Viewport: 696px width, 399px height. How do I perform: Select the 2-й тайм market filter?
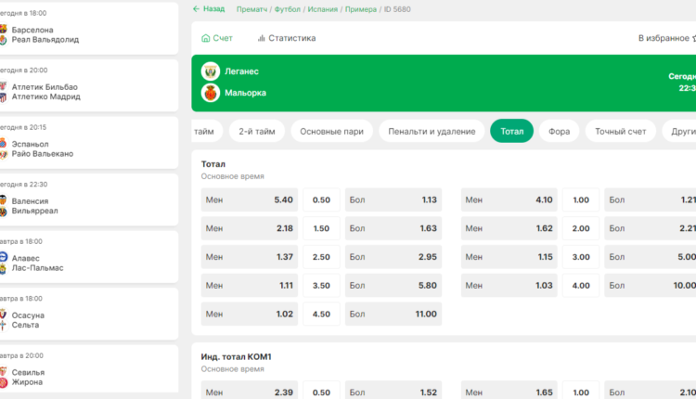click(256, 132)
